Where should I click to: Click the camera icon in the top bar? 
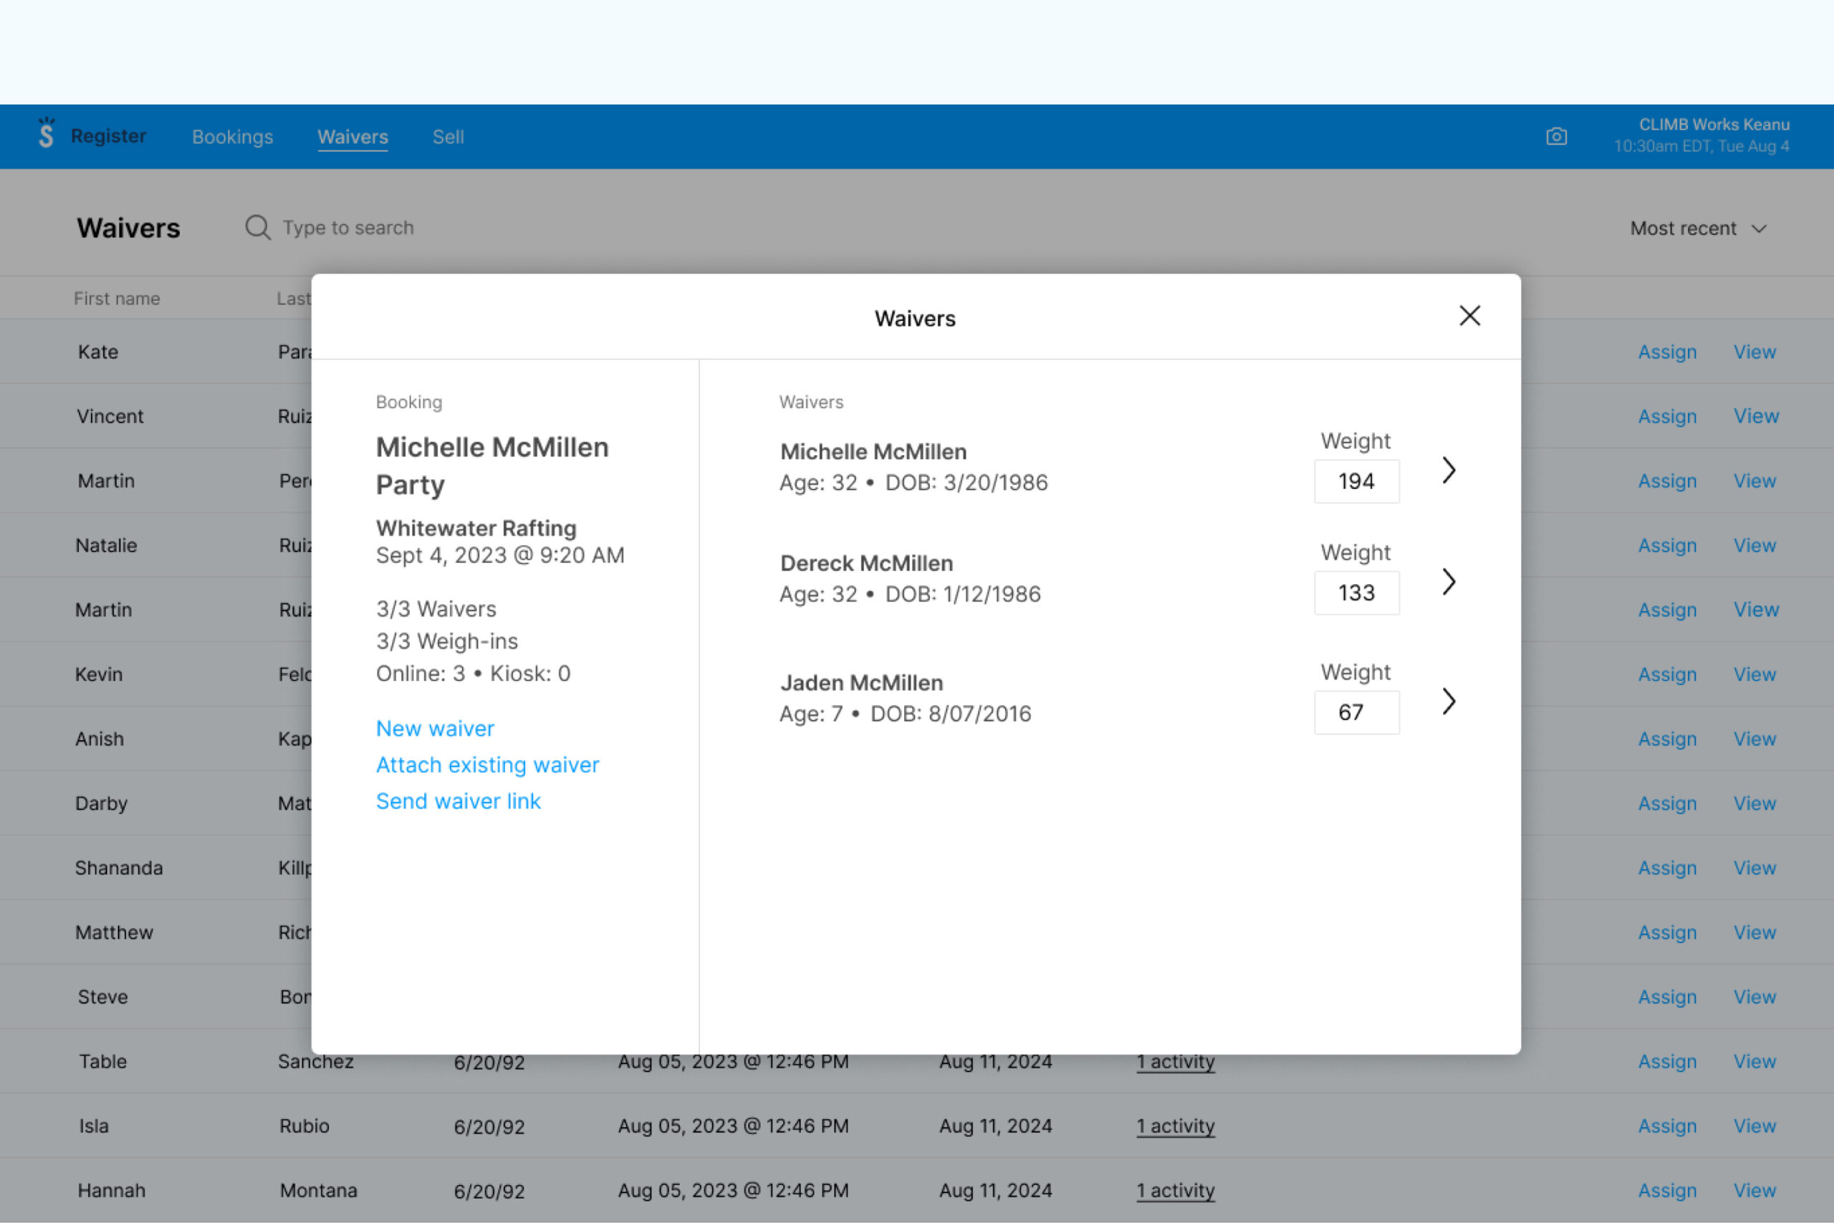(1557, 135)
